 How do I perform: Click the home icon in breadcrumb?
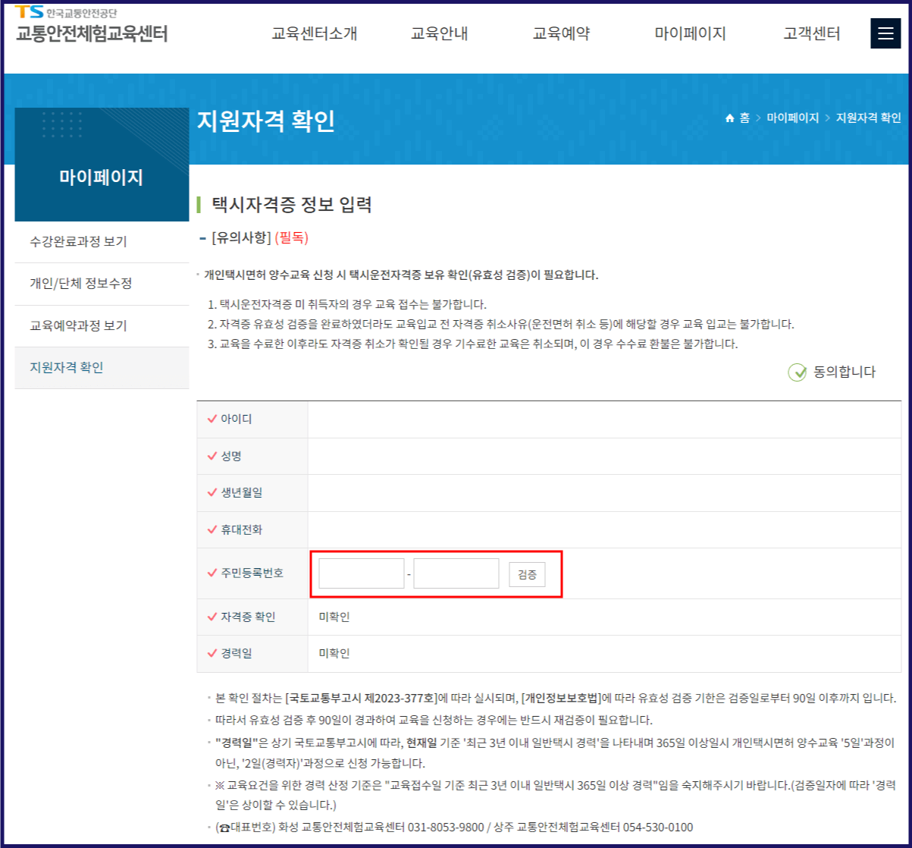(x=729, y=118)
